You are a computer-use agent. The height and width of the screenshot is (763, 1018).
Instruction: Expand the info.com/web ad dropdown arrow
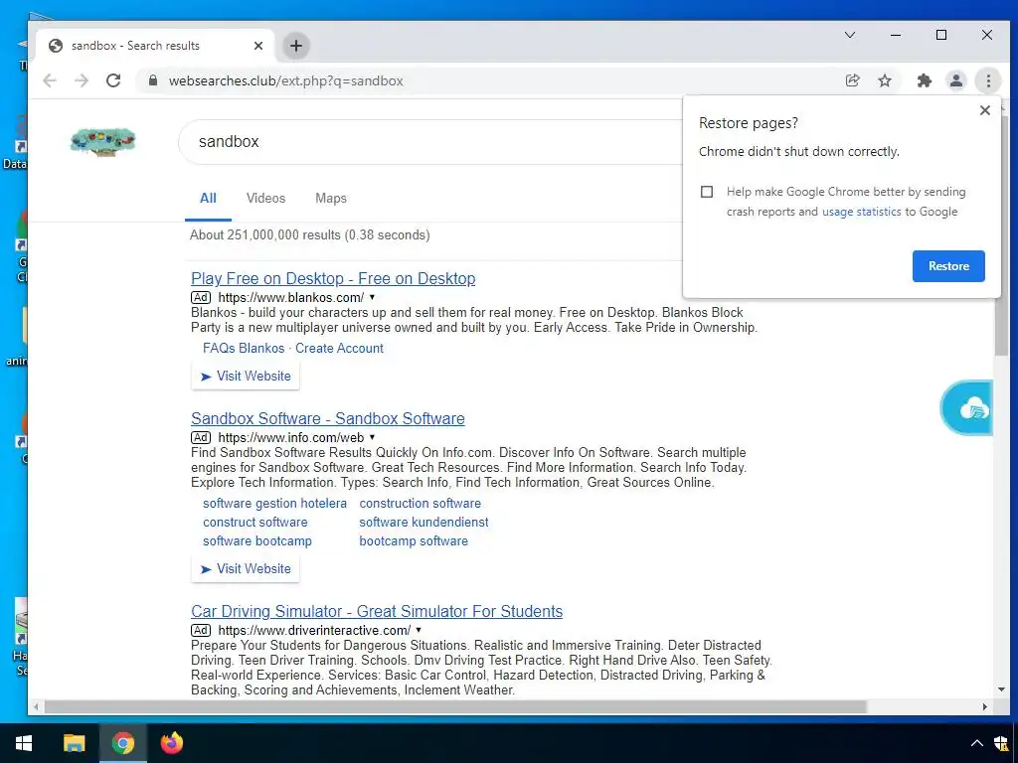click(372, 437)
